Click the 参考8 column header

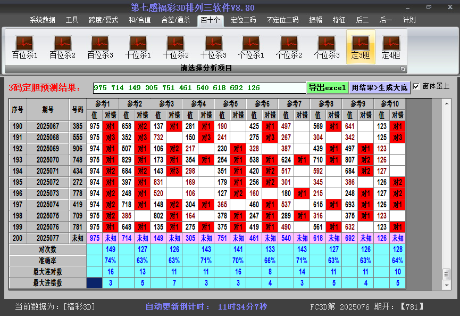[x=326, y=104]
